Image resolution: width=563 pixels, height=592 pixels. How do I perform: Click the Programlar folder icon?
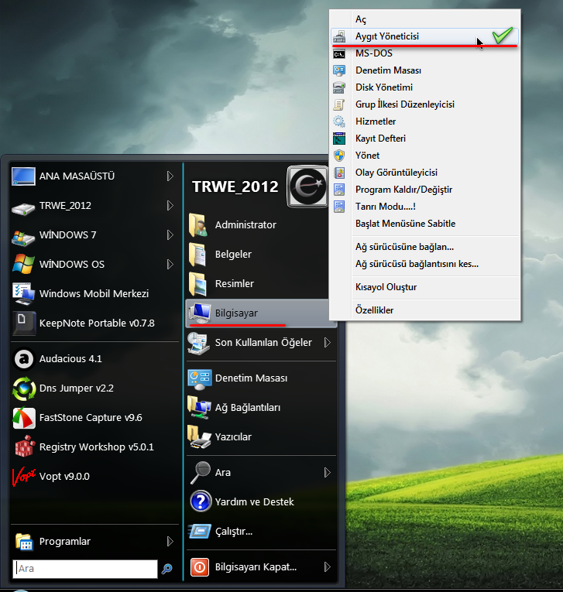pos(24,542)
